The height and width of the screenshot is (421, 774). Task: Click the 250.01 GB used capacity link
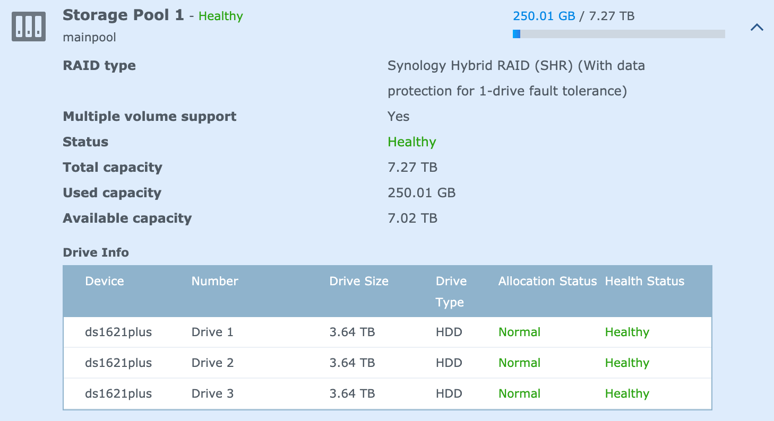coord(544,16)
